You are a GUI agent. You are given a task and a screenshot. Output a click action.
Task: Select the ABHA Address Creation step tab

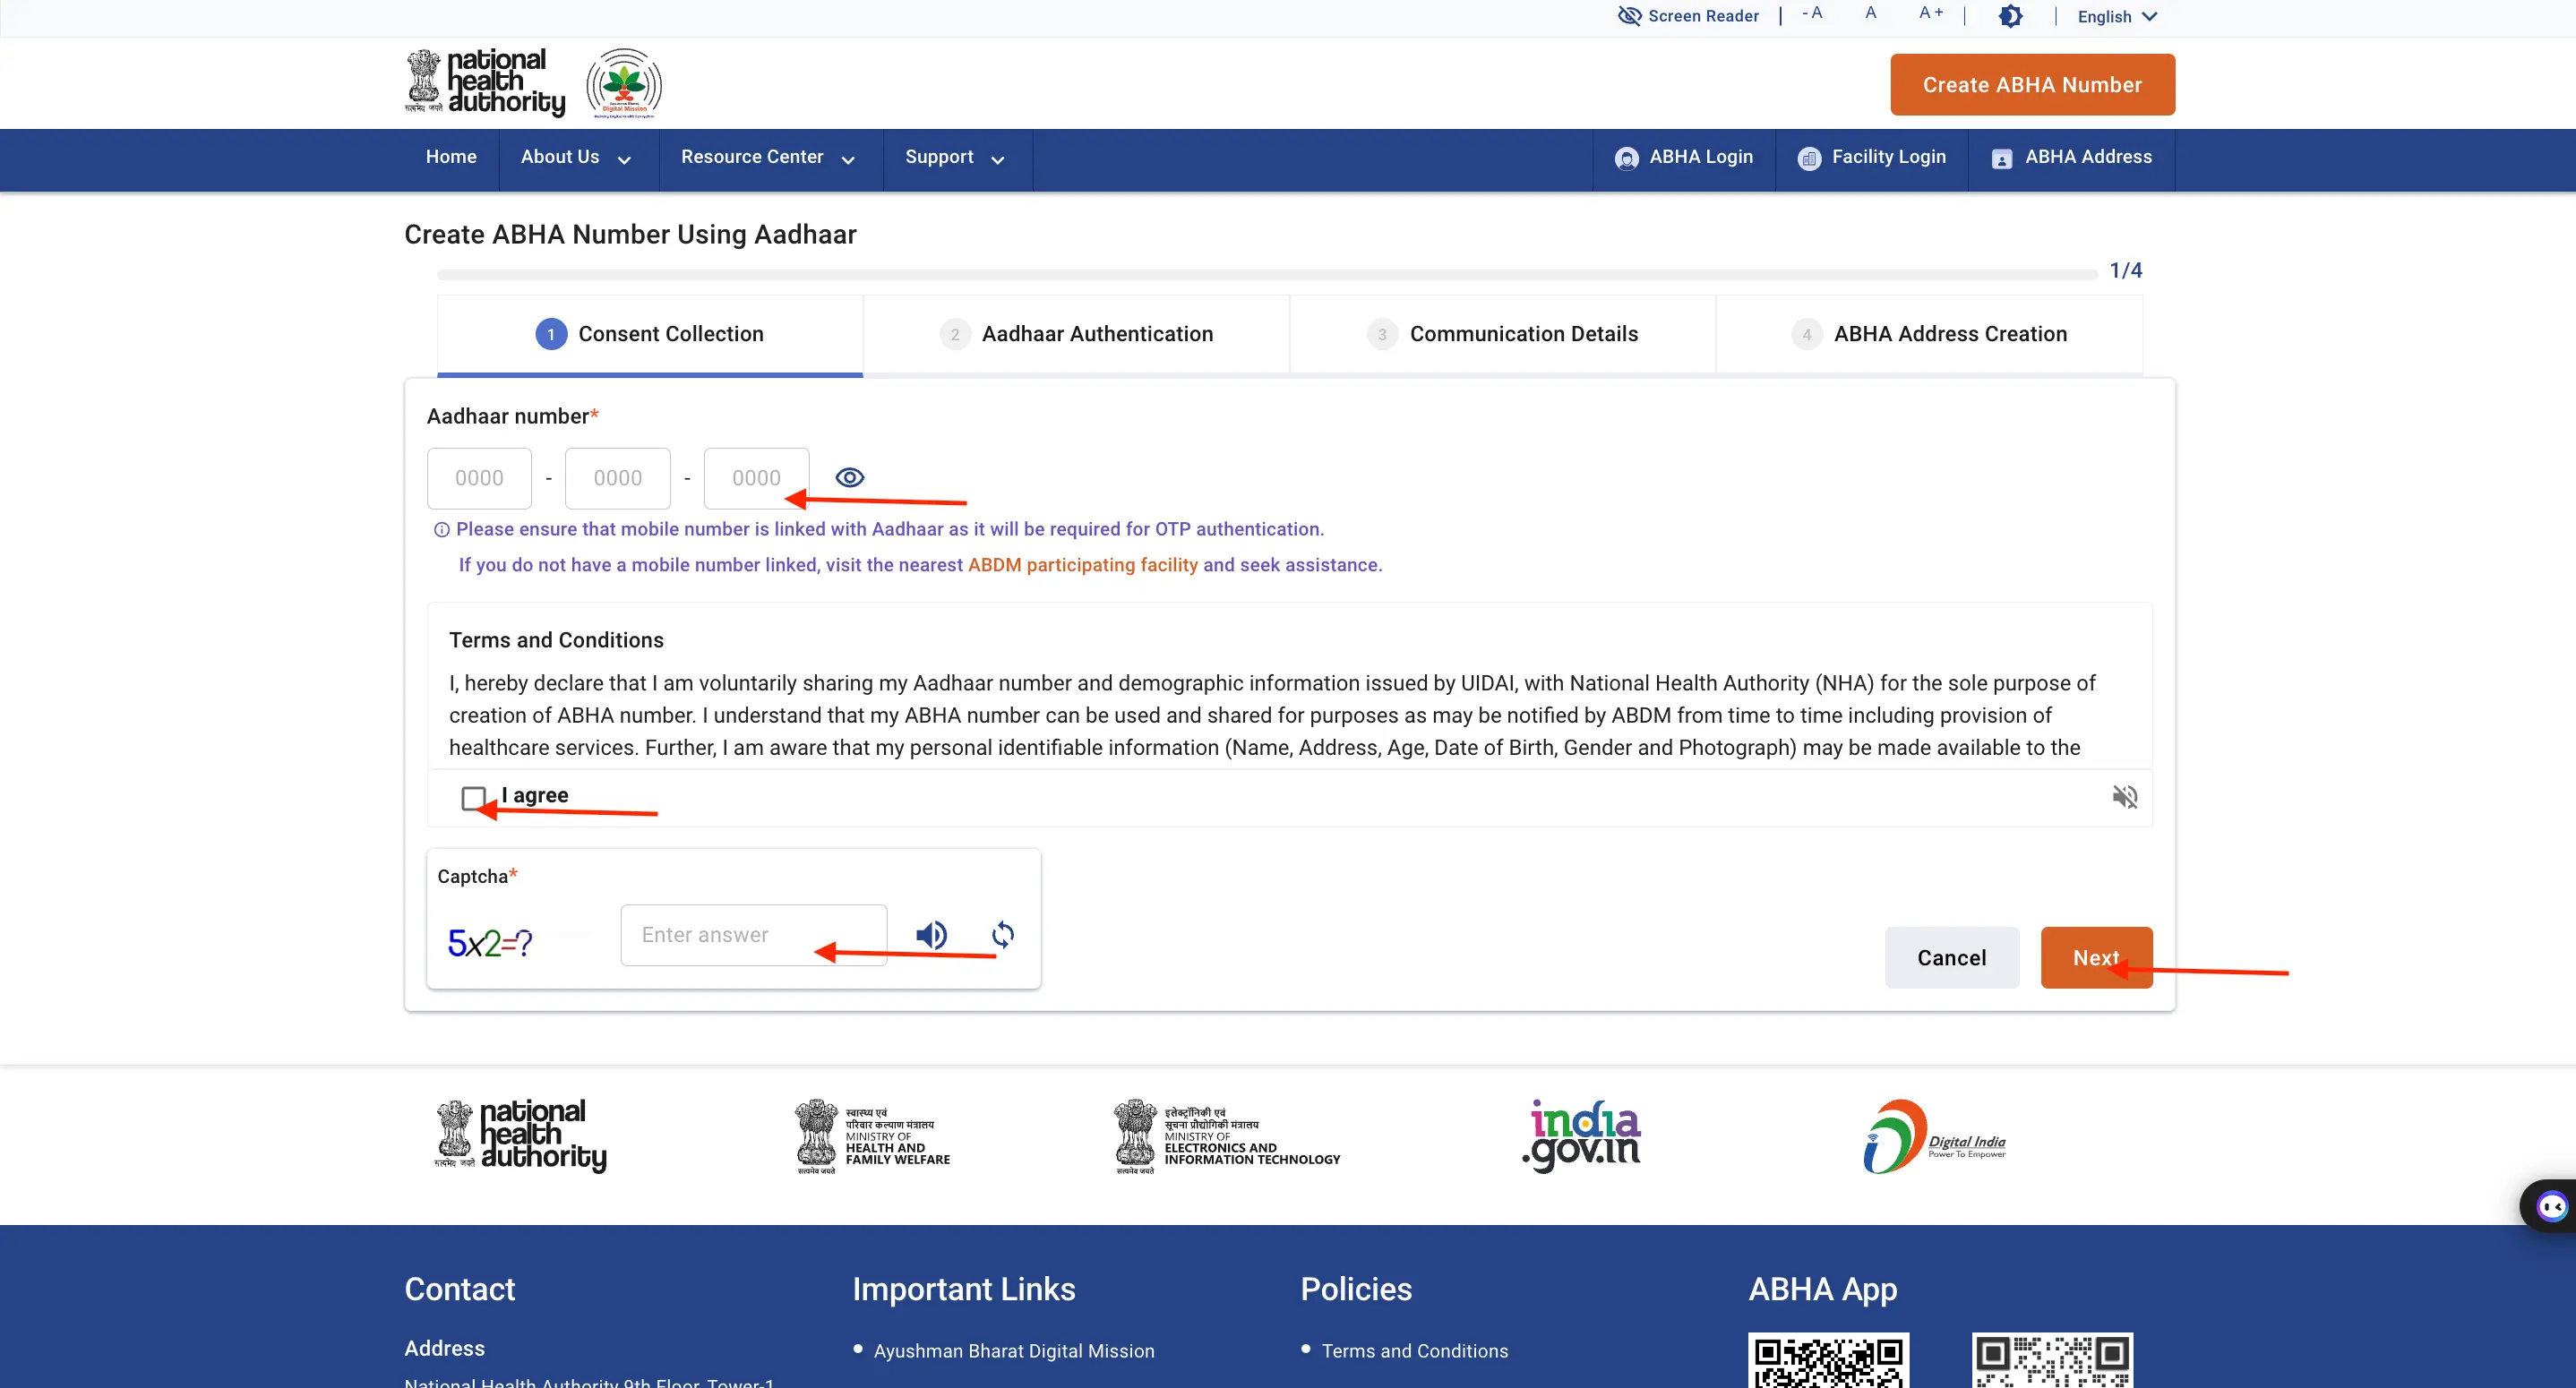pos(1929,334)
